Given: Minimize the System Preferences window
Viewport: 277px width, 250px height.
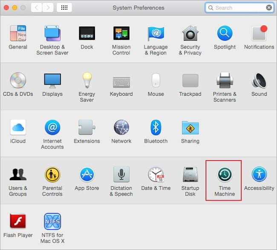Looking at the screenshot, I should pyautogui.click(x=15, y=8).
